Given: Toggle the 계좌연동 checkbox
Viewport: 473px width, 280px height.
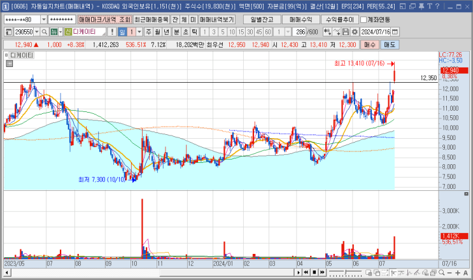Looking at the screenshot, I should coord(364,20).
